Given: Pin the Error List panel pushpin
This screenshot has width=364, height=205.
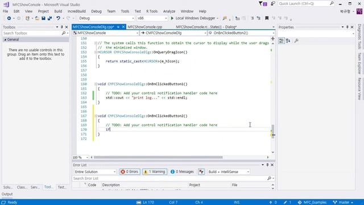Looking at the screenshot, I should 267,165.
